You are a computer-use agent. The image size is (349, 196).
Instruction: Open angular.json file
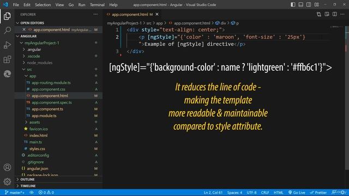(x=38, y=168)
